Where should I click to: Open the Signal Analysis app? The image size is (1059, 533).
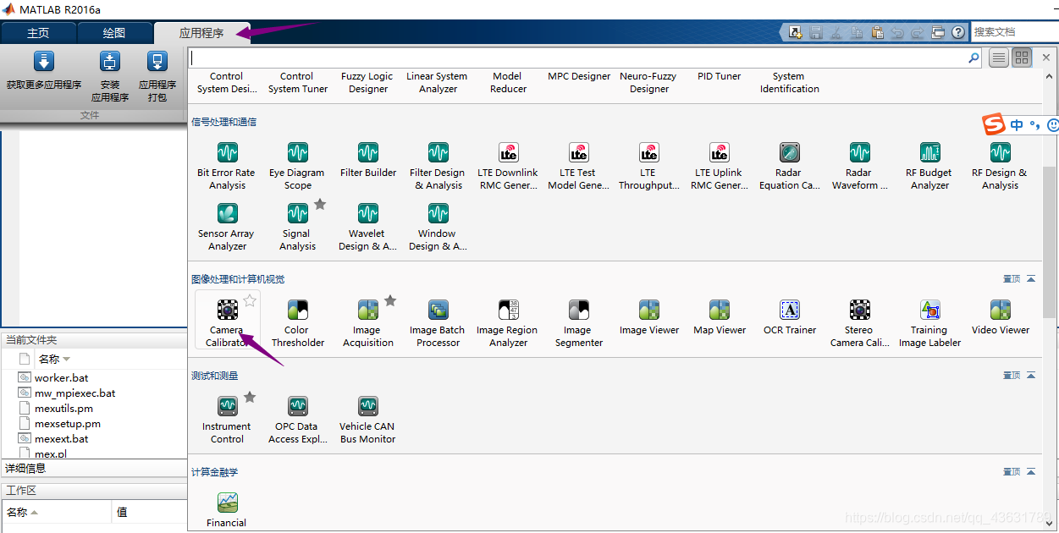coord(297,226)
